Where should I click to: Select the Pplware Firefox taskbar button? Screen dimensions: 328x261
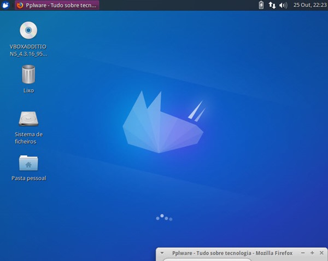[x=57, y=5]
